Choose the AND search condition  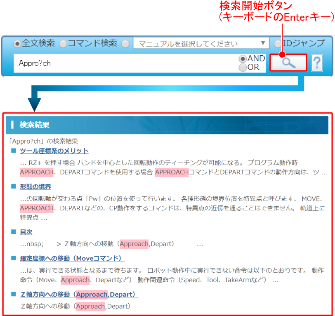click(x=243, y=59)
